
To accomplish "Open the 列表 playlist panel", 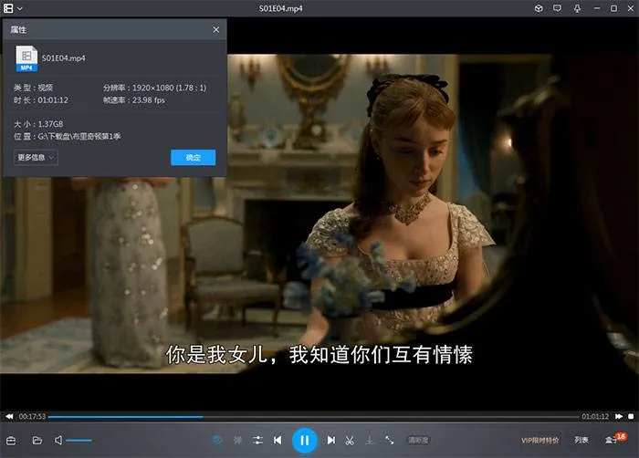I will pyautogui.click(x=581, y=440).
